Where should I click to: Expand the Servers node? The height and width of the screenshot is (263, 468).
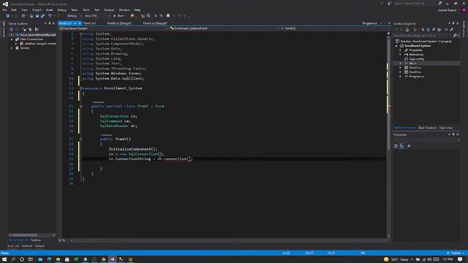[x=12, y=48]
